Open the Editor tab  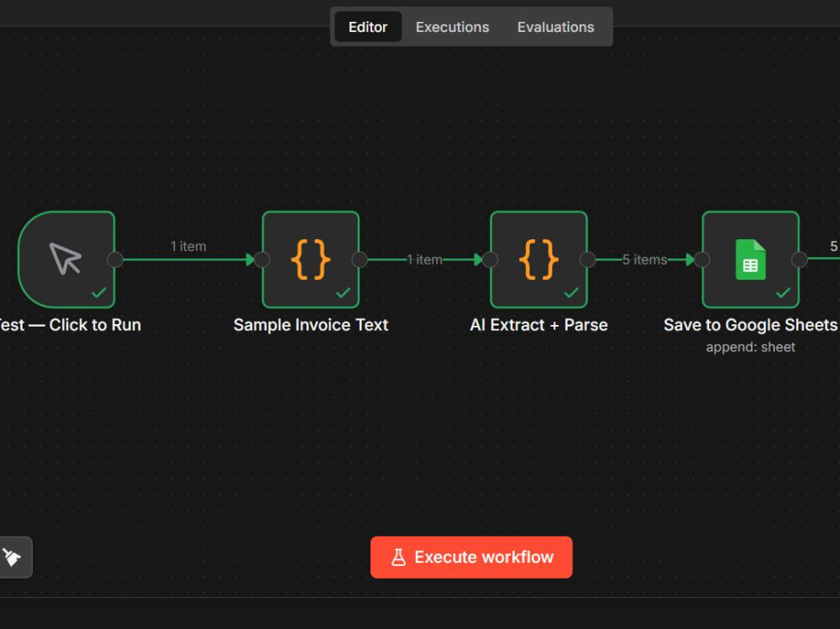[368, 27]
